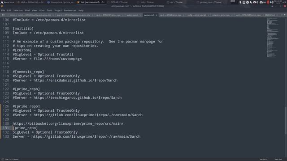Click the tab scroll right arrow
Screen dimensions: 287x161
[4, 15]
